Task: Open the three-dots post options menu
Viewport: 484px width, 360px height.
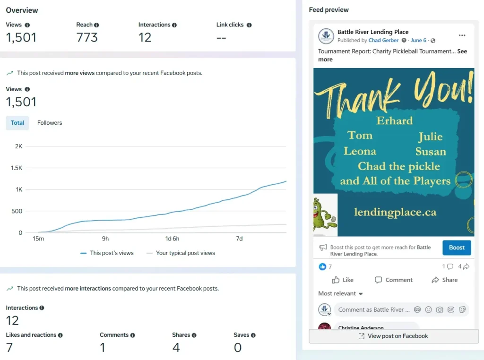Action: point(462,35)
